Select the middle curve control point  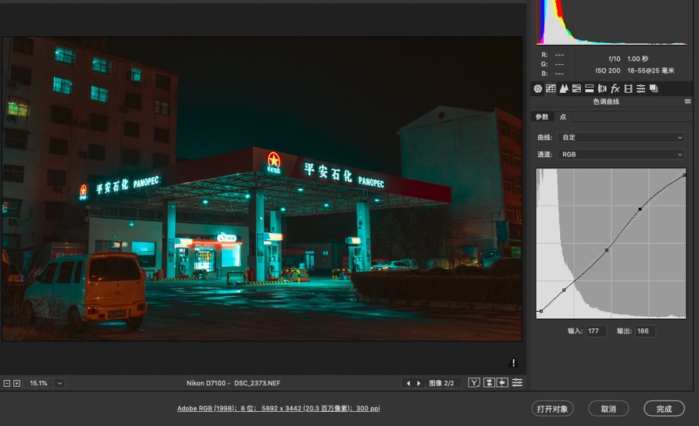tap(607, 250)
